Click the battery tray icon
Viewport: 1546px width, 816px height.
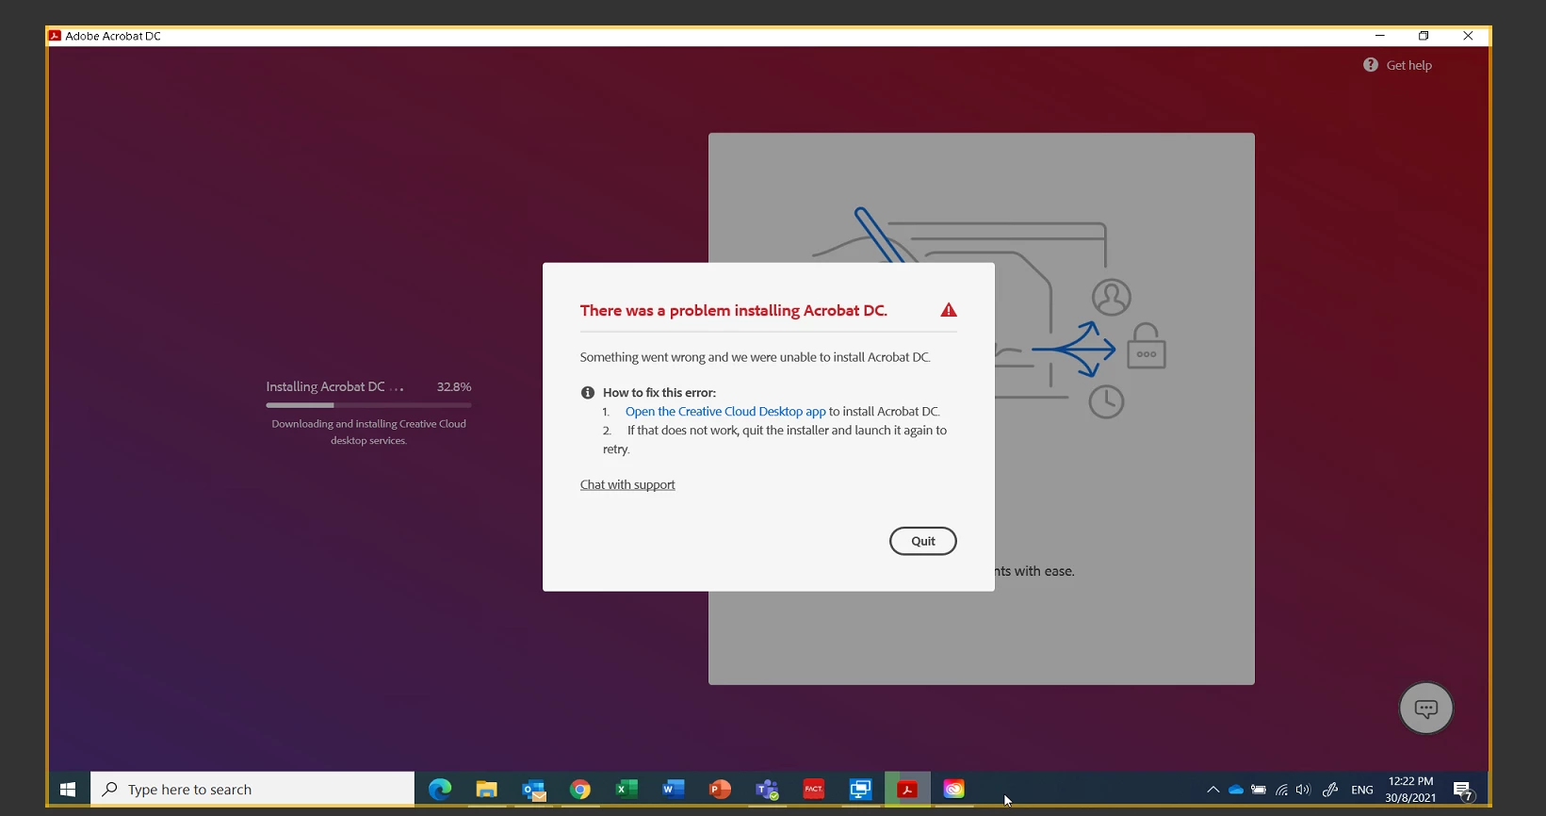[1259, 790]
